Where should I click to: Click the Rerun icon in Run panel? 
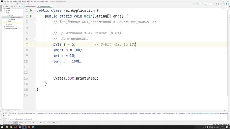[x=3, y=113]
